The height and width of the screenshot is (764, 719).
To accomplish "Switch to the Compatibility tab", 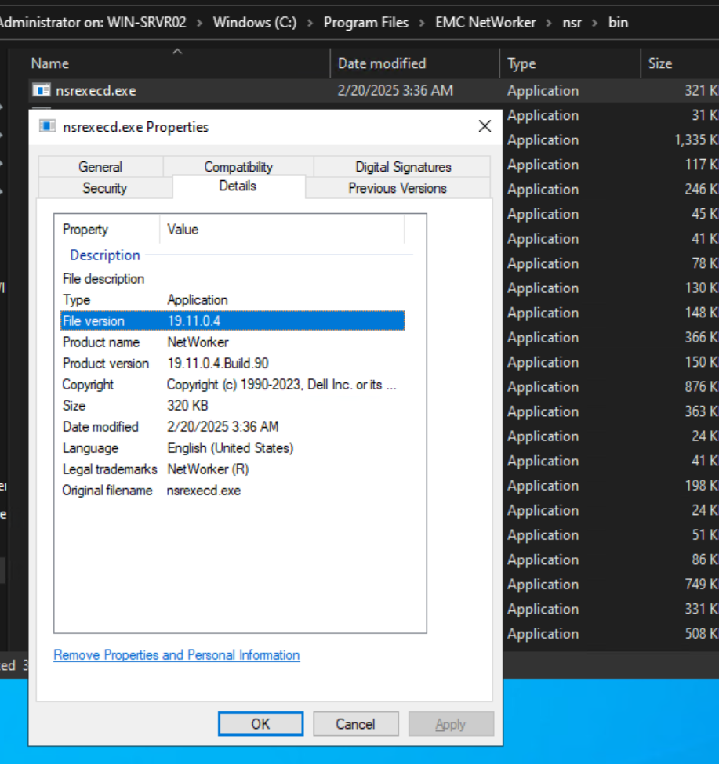I will tap(238, 166).
